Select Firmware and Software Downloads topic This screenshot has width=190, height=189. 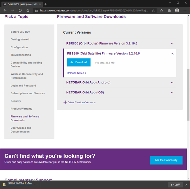[25, 118]
